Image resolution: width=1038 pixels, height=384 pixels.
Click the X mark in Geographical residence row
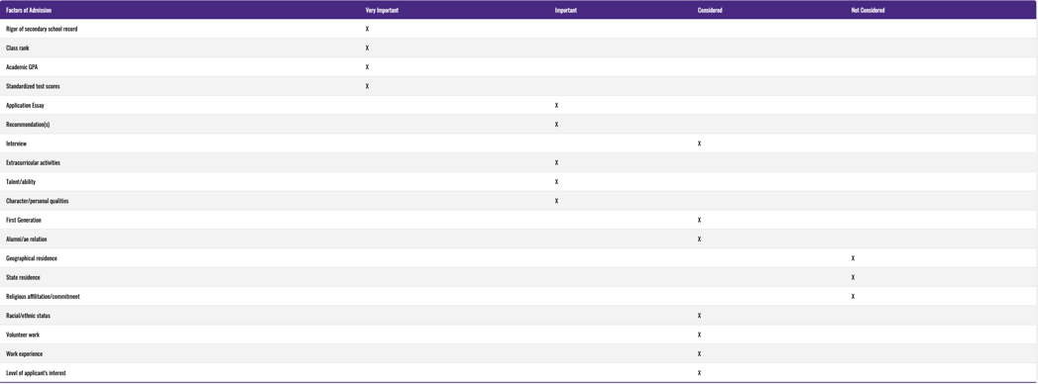854,259
